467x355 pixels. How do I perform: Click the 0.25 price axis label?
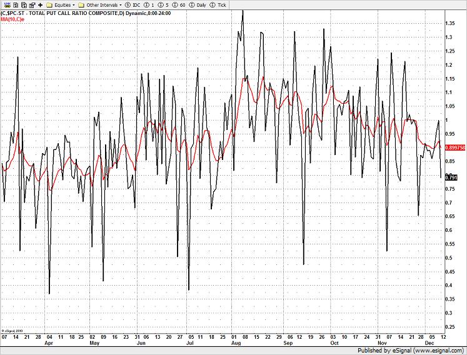coord(450,327)
